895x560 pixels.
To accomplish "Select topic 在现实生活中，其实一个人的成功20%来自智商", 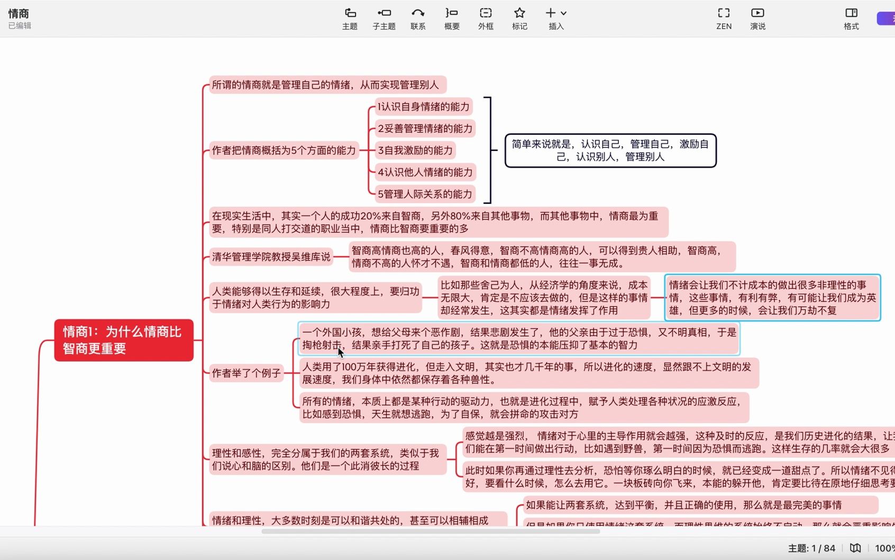I will [439, 222].
